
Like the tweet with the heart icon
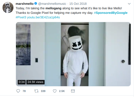(x=55, y=91)
